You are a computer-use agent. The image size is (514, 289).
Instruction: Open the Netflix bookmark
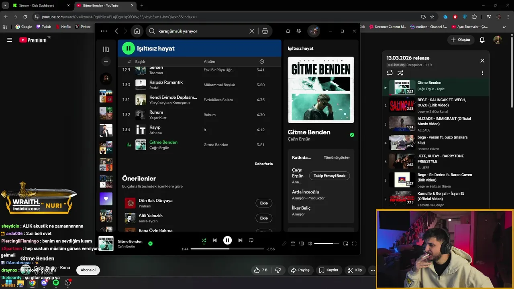pos(63,27)
